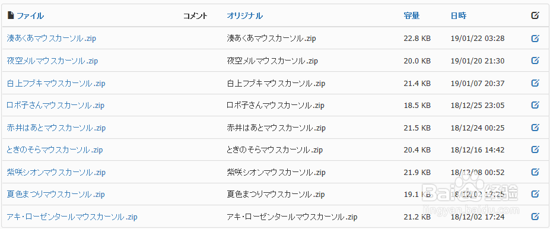
Task: Sort by オリジナル column header
Action: [245, 16]
